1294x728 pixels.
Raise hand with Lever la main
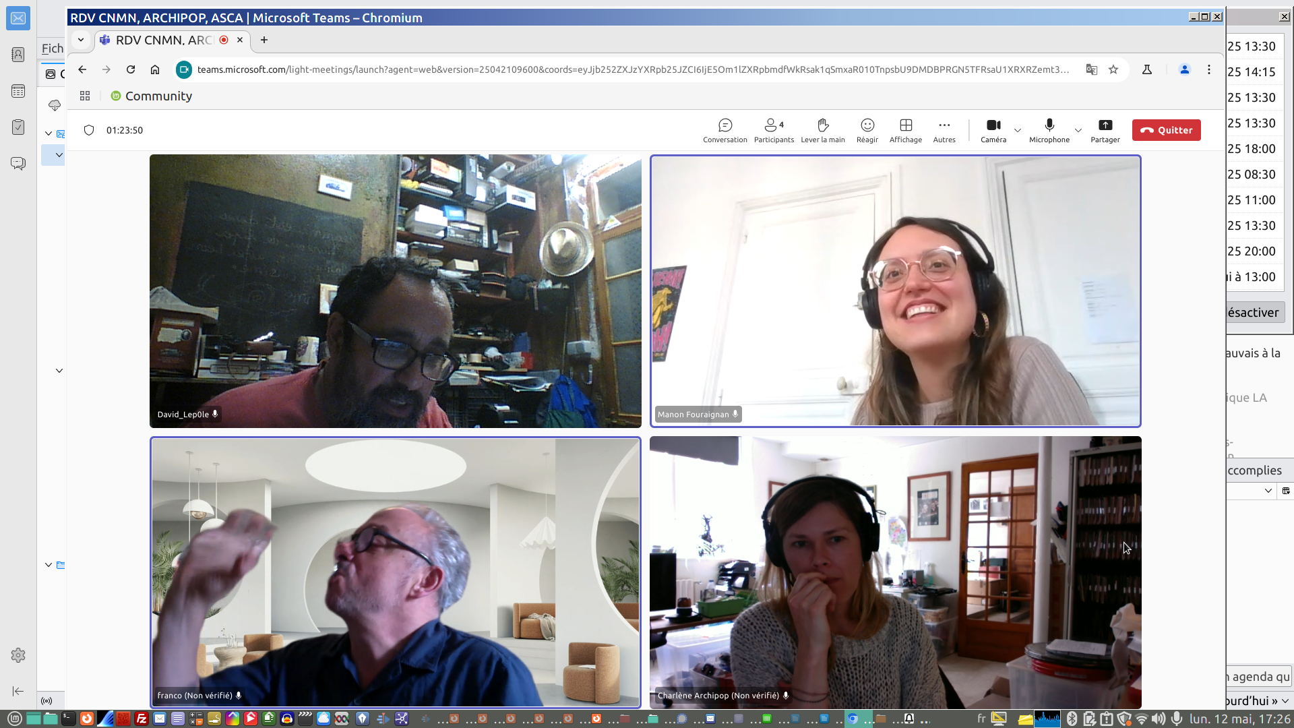822,130
